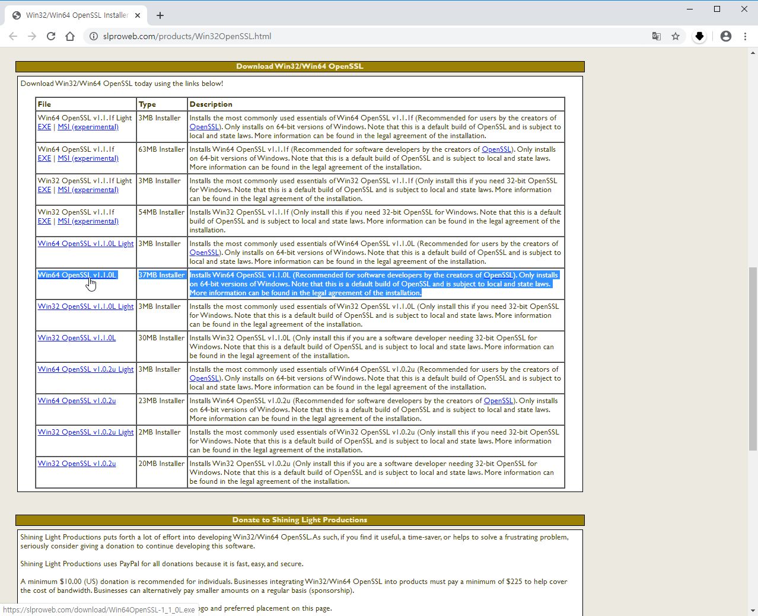Follow OpenSSL link in Win64 v1.0.2u Light description
This screenshot has height=616, width=758.
point(205,378)
